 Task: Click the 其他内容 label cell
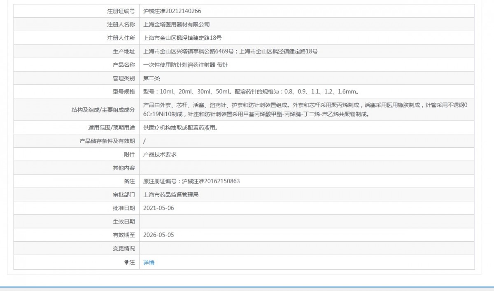click(x=77, y=168)
